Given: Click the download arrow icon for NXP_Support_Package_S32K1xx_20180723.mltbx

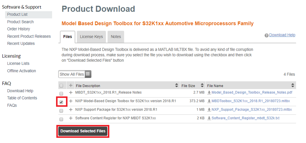Looking at the screenshot, I should click(x=209, y=110).
